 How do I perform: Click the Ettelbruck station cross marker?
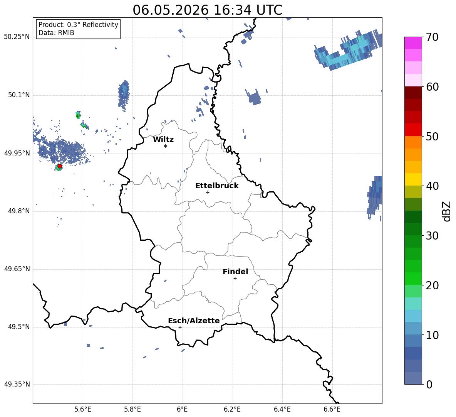click(208, 192)
